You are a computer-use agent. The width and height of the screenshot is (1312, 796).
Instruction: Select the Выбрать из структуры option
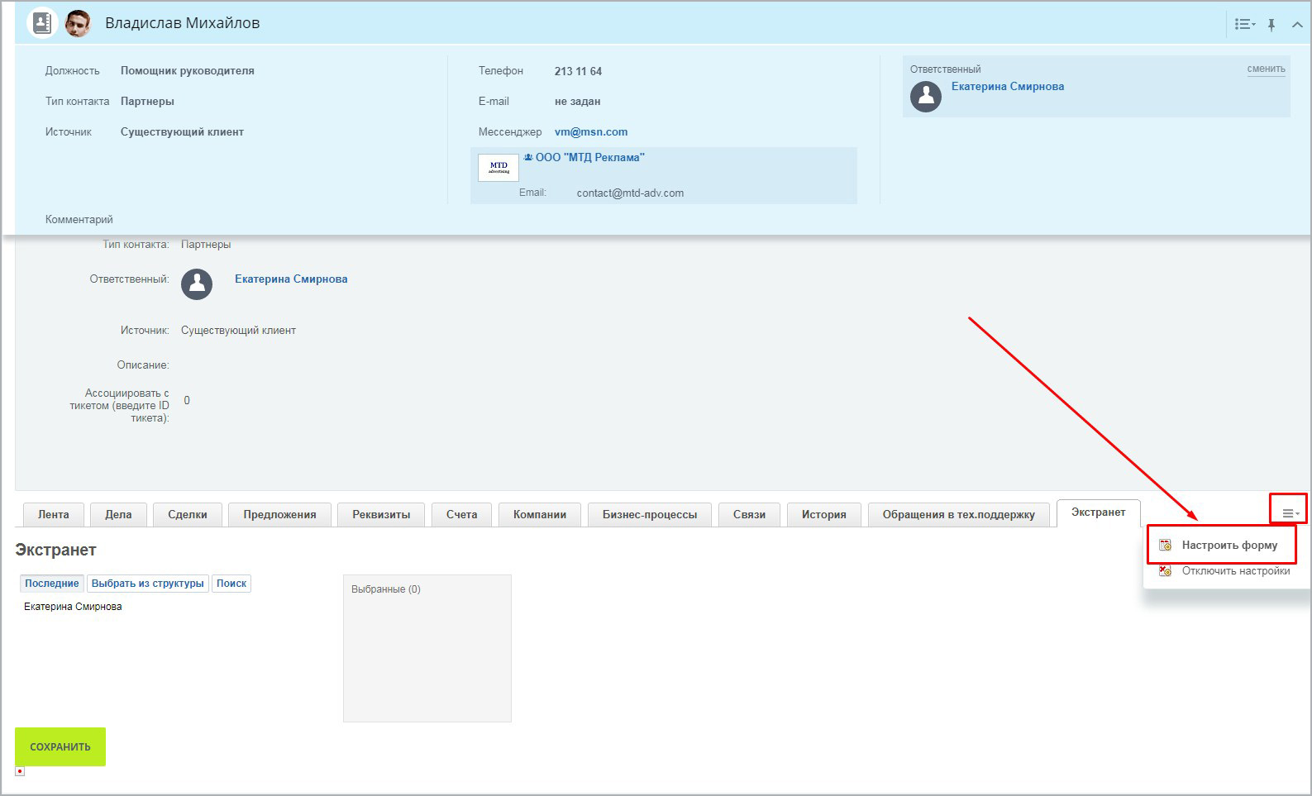click(148, 584)
